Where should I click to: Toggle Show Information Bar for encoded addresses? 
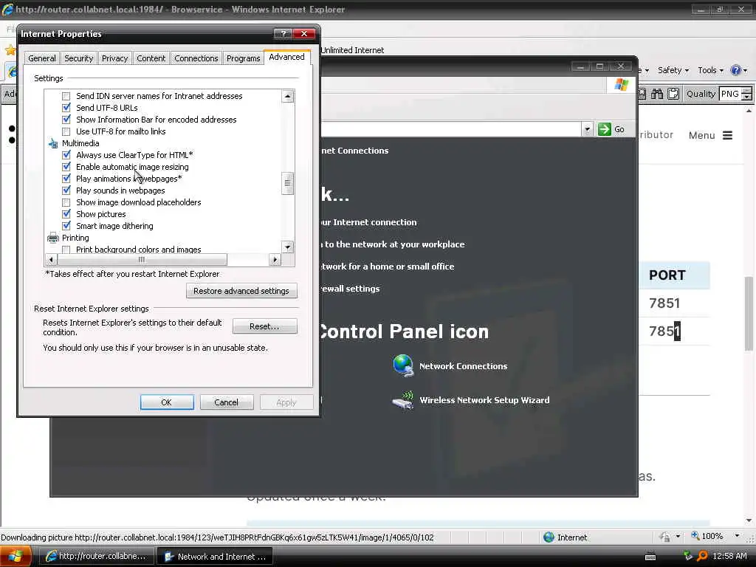pyautogui.click(x=66, y=120)
